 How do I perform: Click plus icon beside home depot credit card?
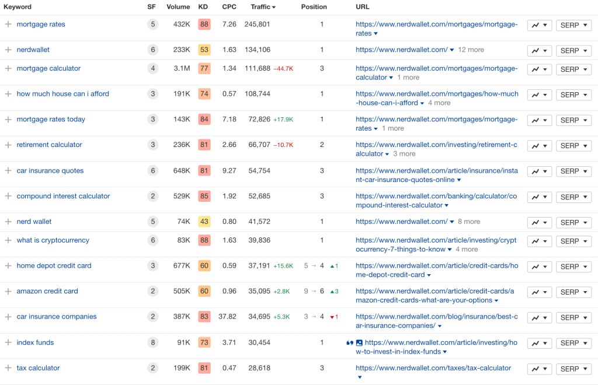(x=8, y=266)
